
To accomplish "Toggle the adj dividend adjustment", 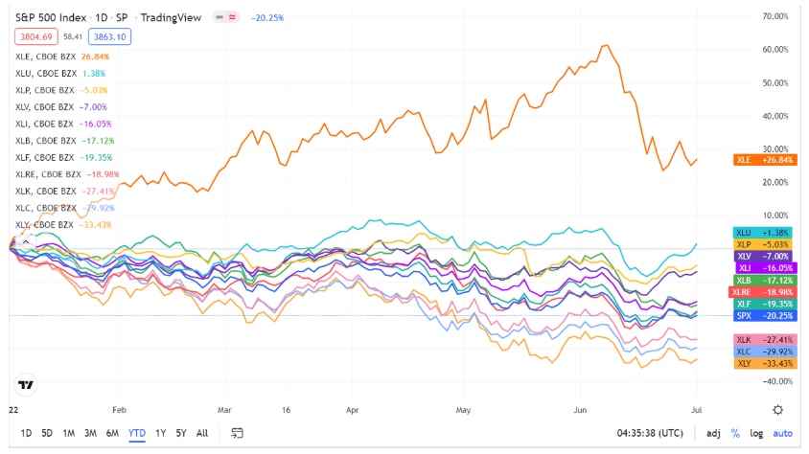I will 713,433.
